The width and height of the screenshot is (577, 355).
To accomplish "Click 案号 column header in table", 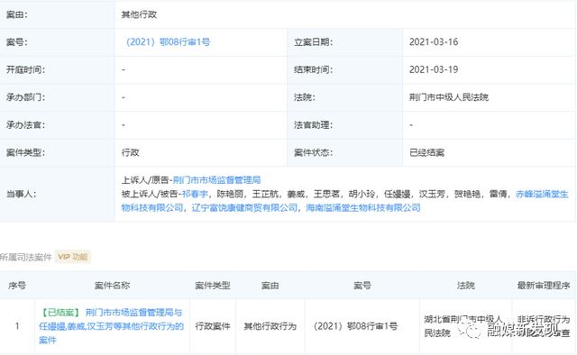I will pos(362,286).
